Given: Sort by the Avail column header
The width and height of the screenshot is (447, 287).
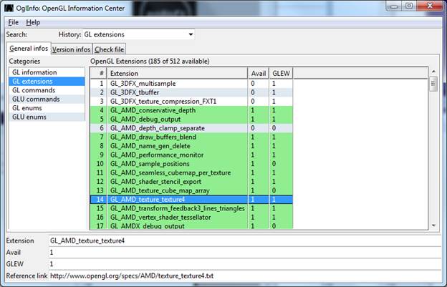Looking at the screenshot, I should tap(258, 73).
